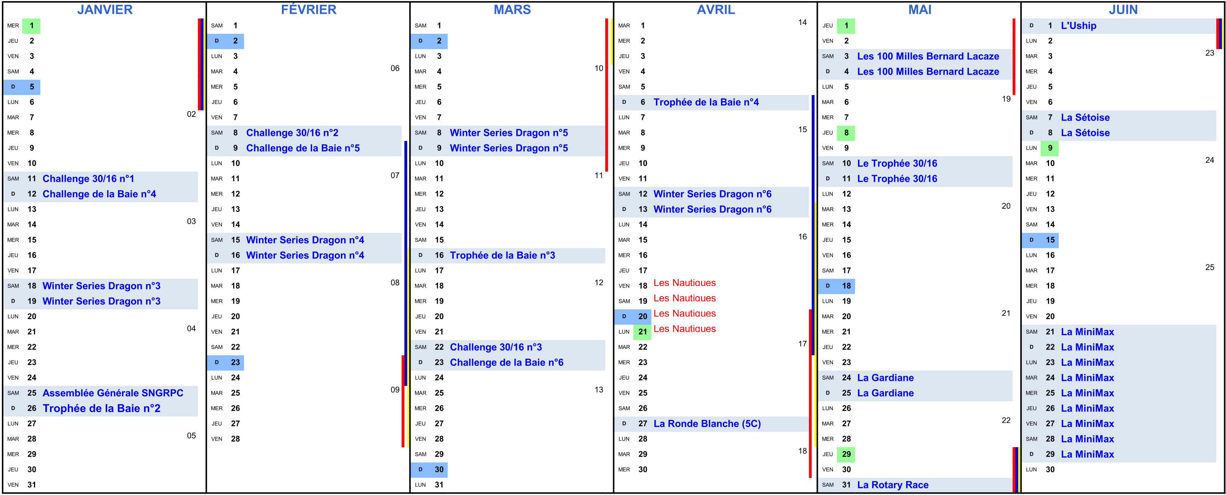Click Challenge de la Baie n°5 event

(303, 148)
